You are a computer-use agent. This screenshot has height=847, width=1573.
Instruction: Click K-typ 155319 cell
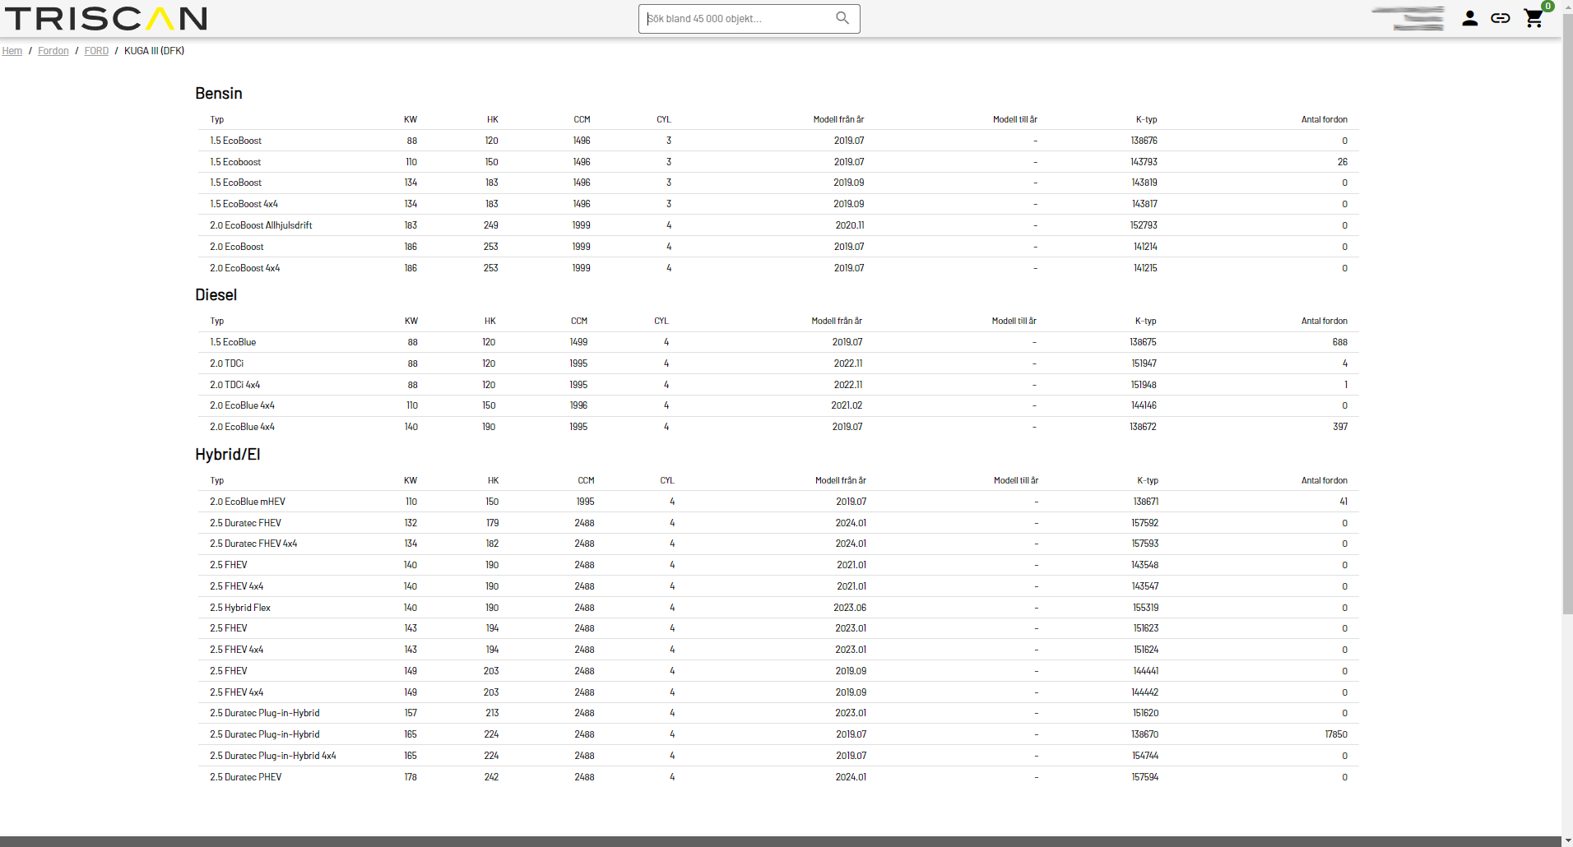(1145, 608)
